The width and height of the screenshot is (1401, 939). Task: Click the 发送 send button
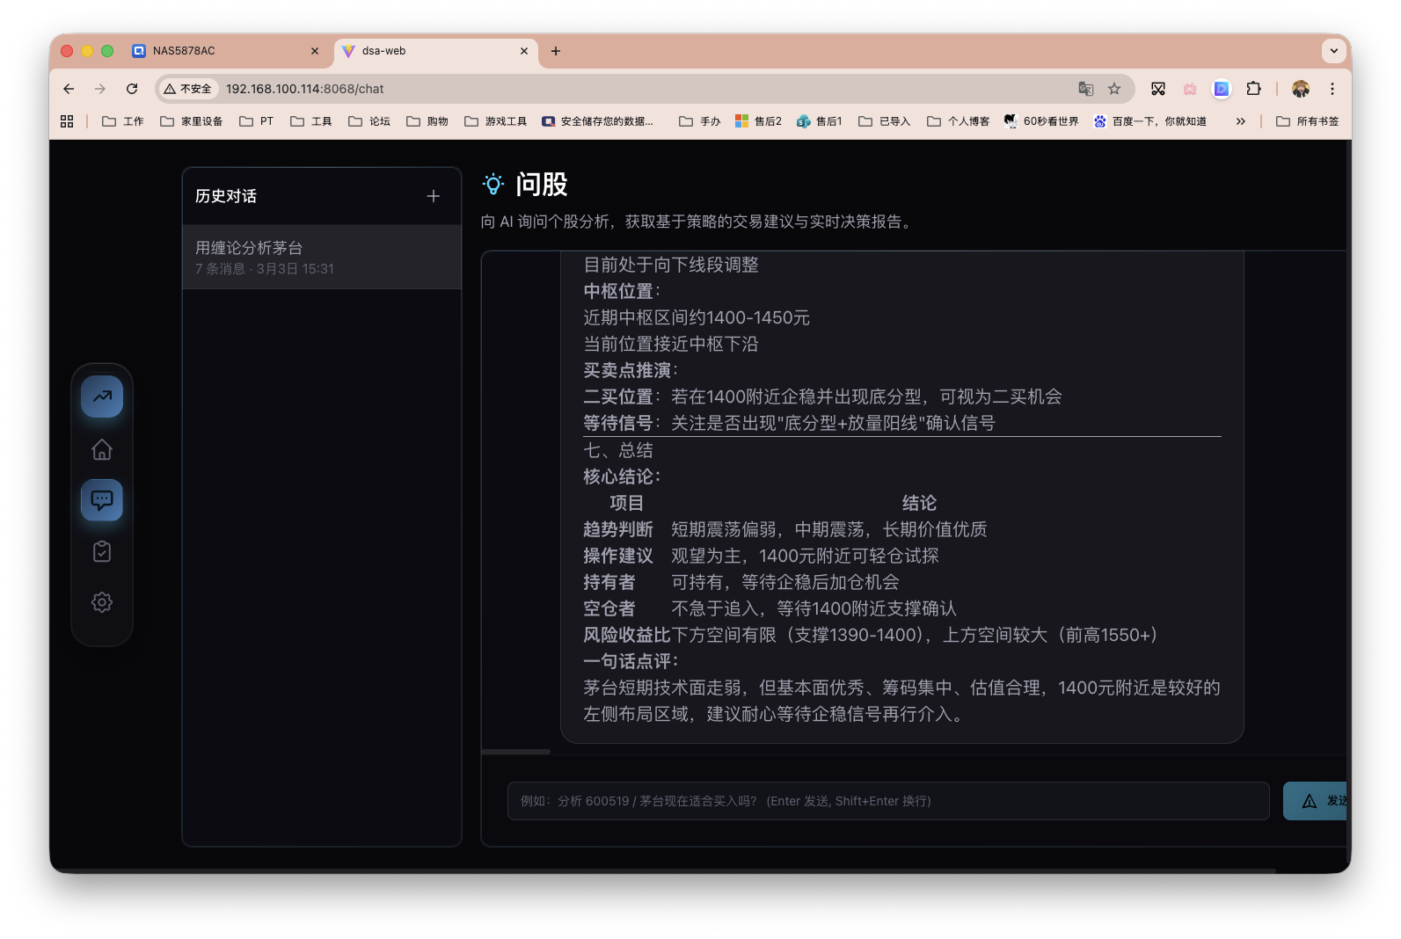(1316, 801)
